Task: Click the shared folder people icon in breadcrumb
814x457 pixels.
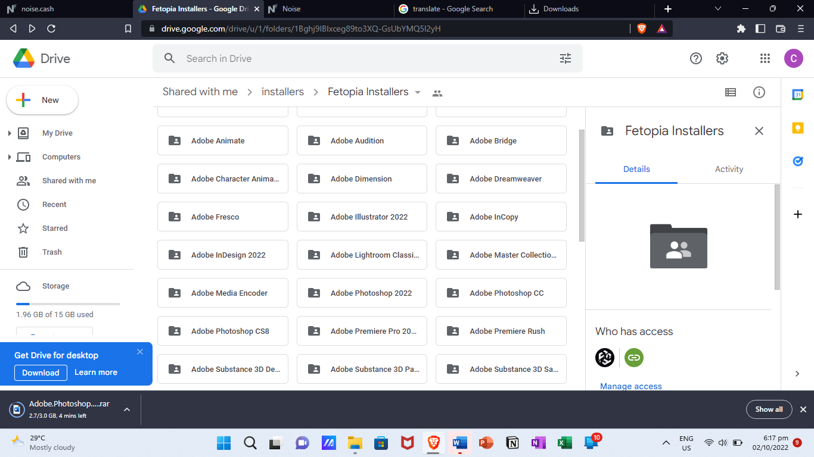Action: [x=437, y=93]
